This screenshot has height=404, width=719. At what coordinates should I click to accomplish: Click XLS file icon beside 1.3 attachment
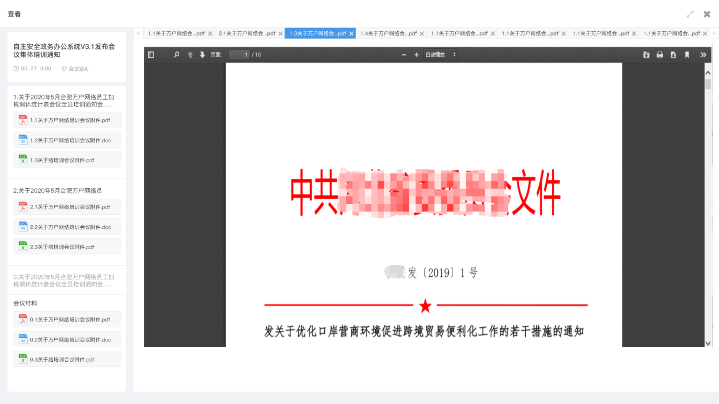[22, 160]
